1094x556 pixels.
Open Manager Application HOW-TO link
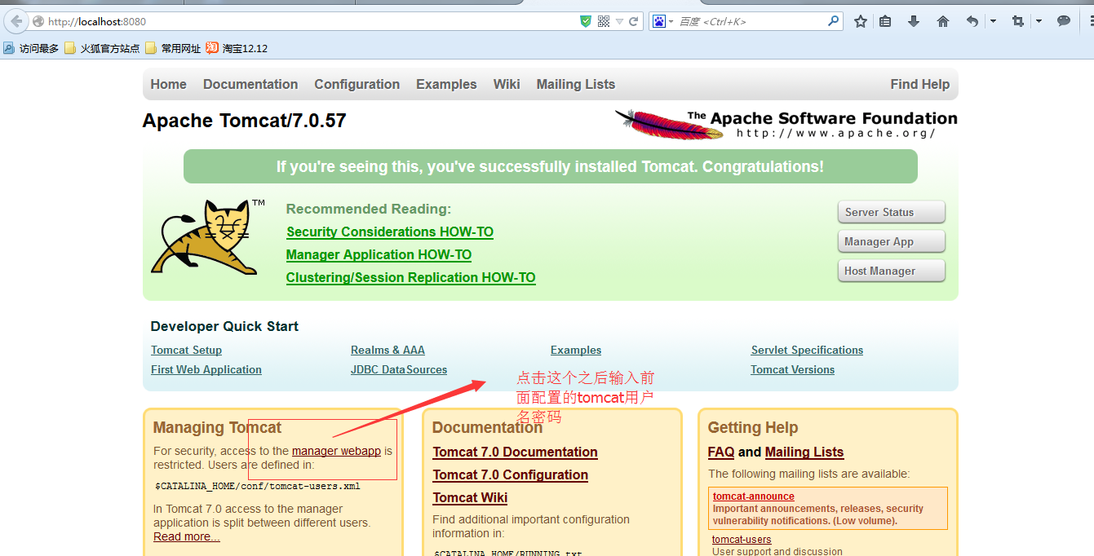379,254
